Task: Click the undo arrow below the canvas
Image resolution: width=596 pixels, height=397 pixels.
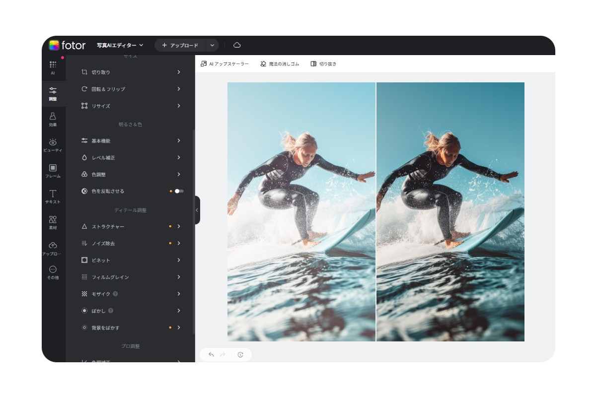Action: [212, 355]
